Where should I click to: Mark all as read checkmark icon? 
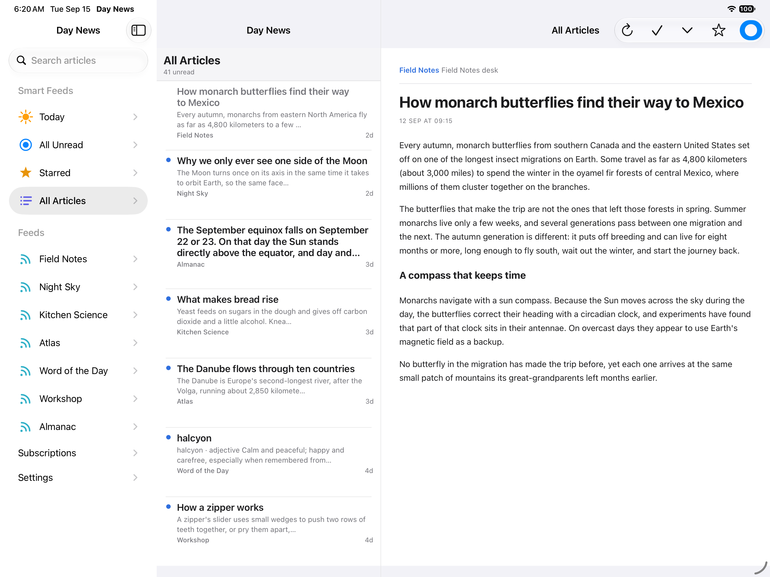pyautogui.click(x=657, y=30)
